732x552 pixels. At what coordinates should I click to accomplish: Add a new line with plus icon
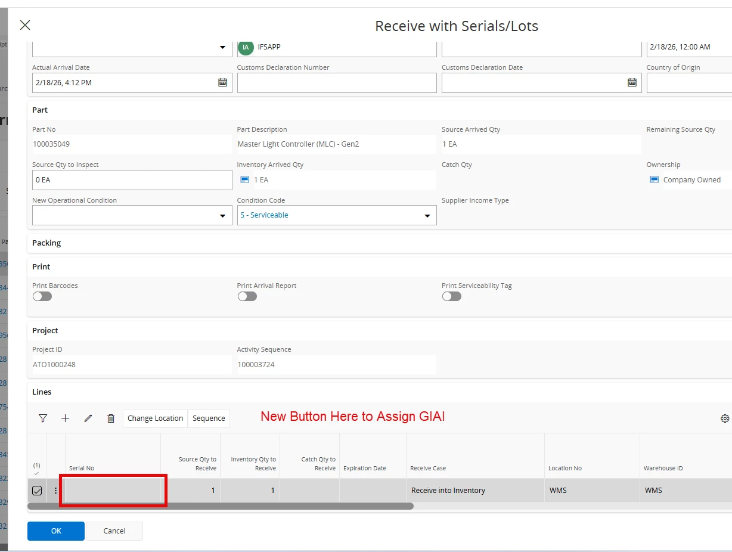(x=66, y=418)
